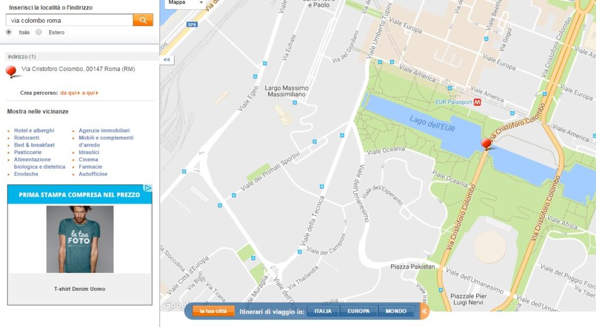Viewport: 596px width, 327px height.
Task: Create route 'a qui'
Action: coord(90,93)
